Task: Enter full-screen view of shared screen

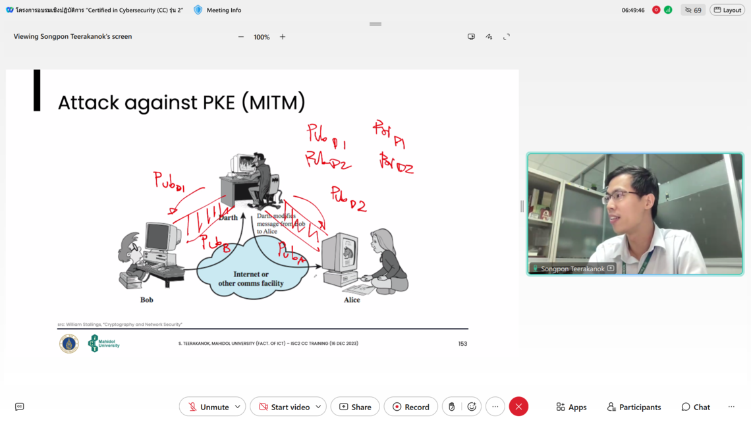Action: [507, 37]
